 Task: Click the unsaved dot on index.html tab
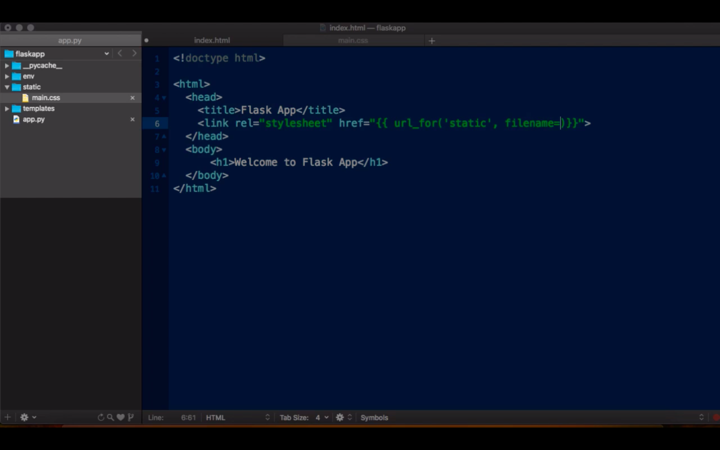click(146, 40)
